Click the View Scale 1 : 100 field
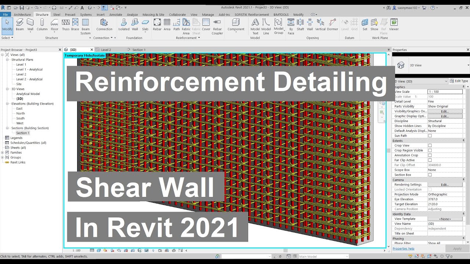The width and height of the screenshot is (470, 264). click(445, 92)
